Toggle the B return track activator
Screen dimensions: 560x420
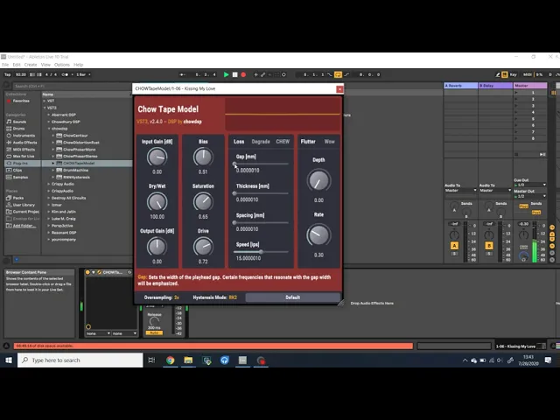click(x=489, y=246)
